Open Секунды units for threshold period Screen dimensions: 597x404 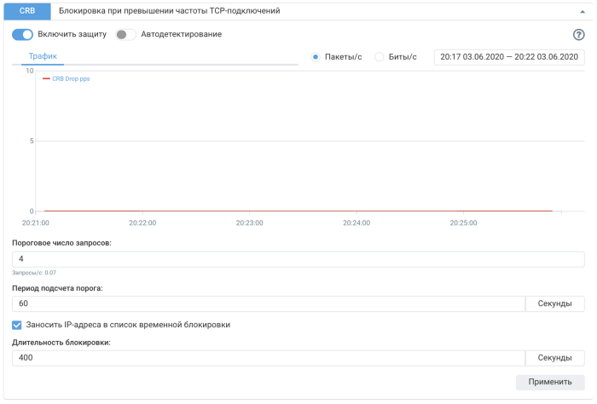[x=554, y=303]
